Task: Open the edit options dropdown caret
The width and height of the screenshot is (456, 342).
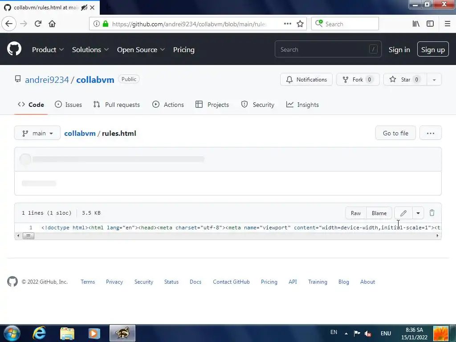Action: (x=418, y=213)
